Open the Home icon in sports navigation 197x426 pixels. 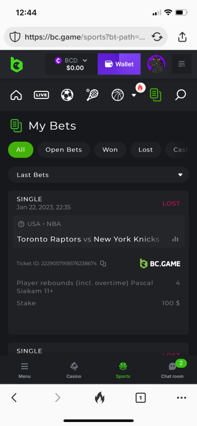click(16, 95)
